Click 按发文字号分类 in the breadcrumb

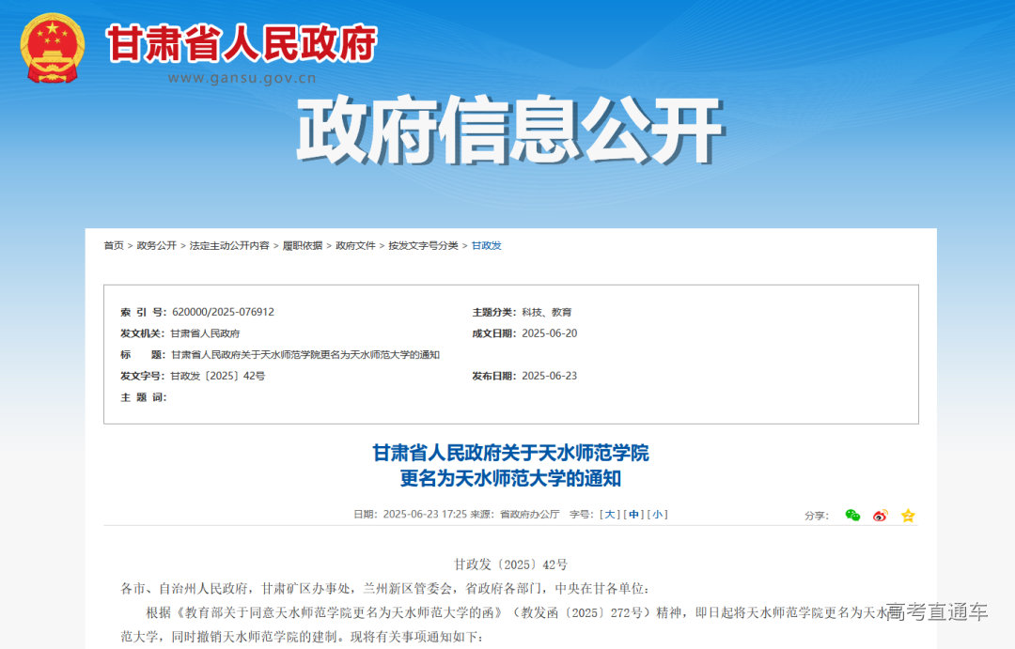coord(423,245)
